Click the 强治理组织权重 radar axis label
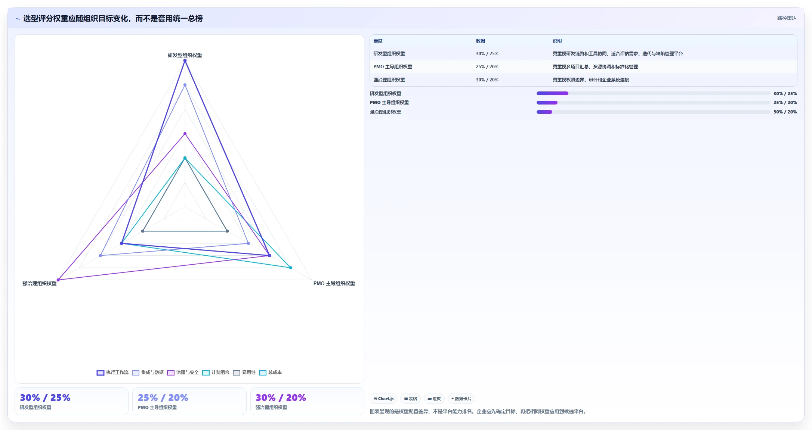The image size is (812, 430). (39, 283)
